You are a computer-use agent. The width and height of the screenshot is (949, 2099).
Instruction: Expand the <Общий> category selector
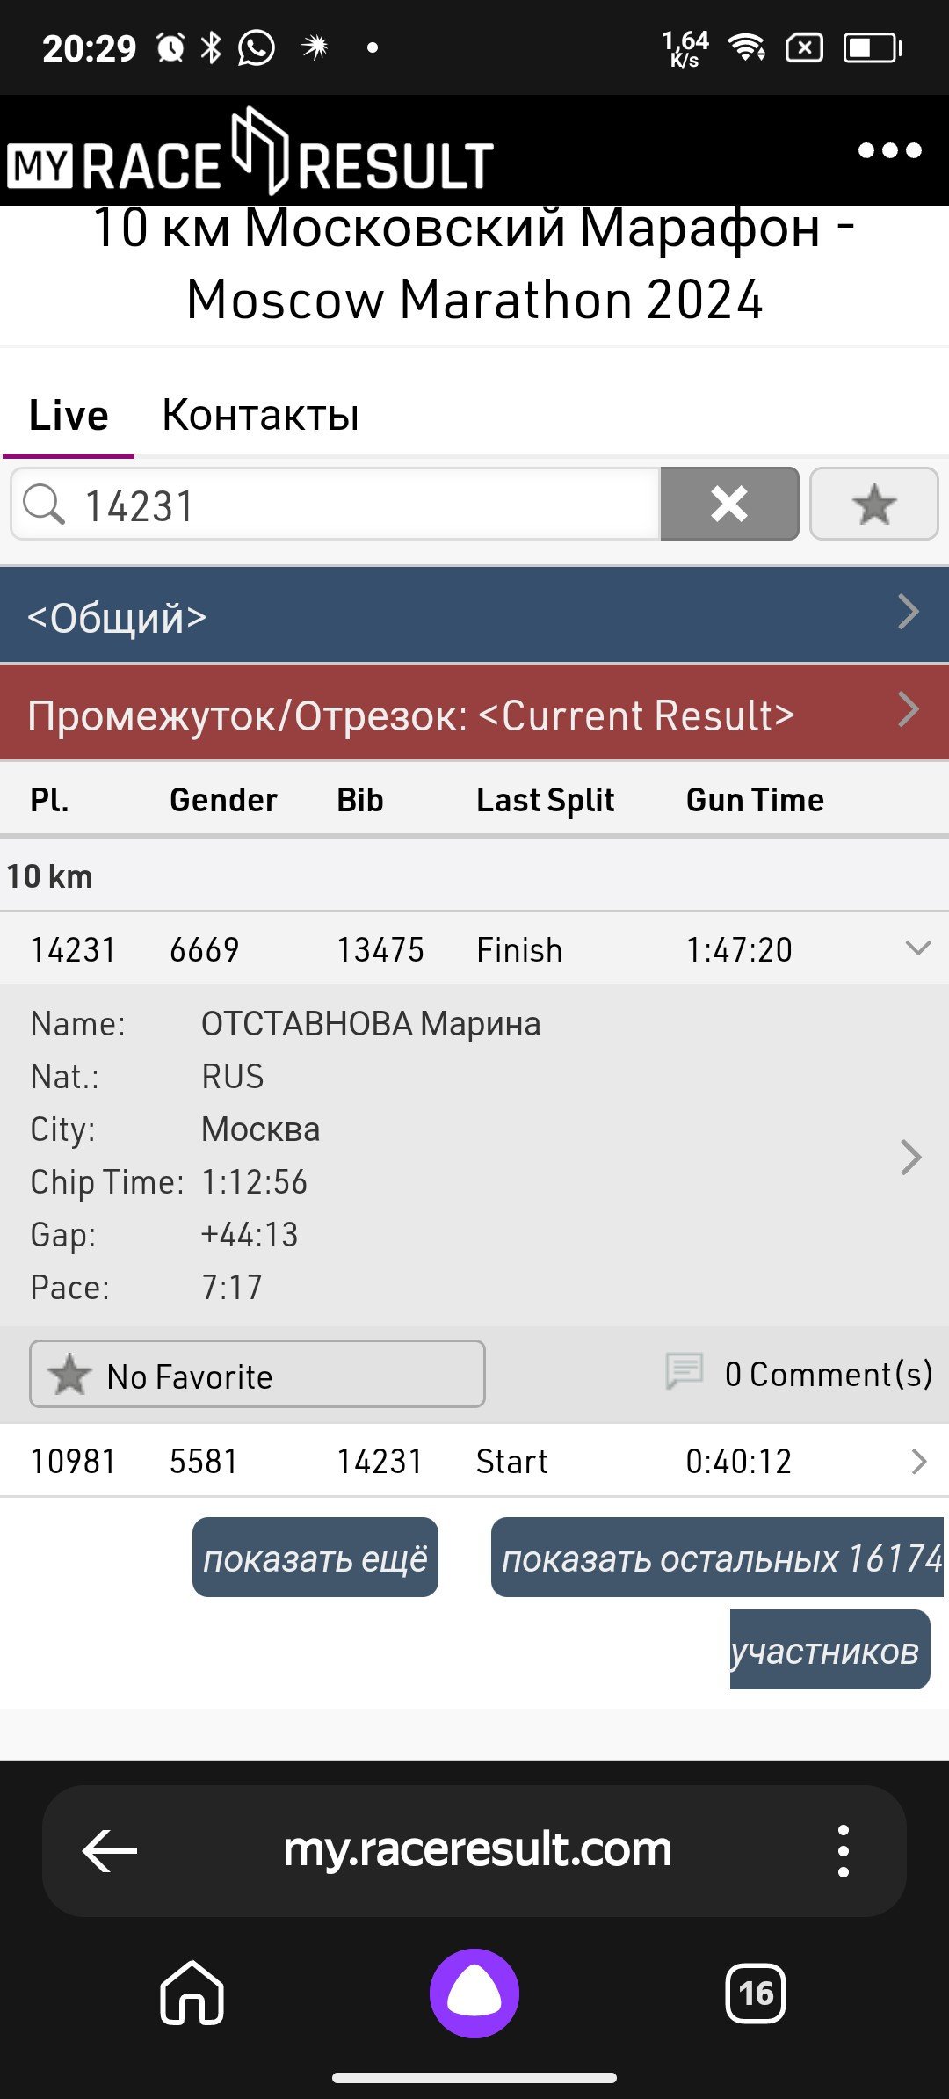tap(474, 614)
